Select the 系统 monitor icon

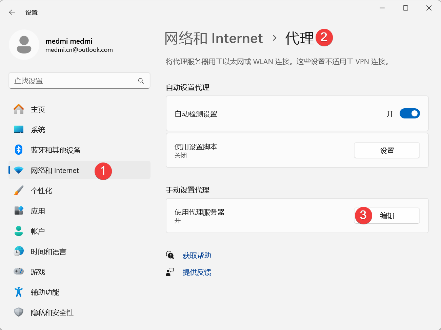click(x=19, y=130)
